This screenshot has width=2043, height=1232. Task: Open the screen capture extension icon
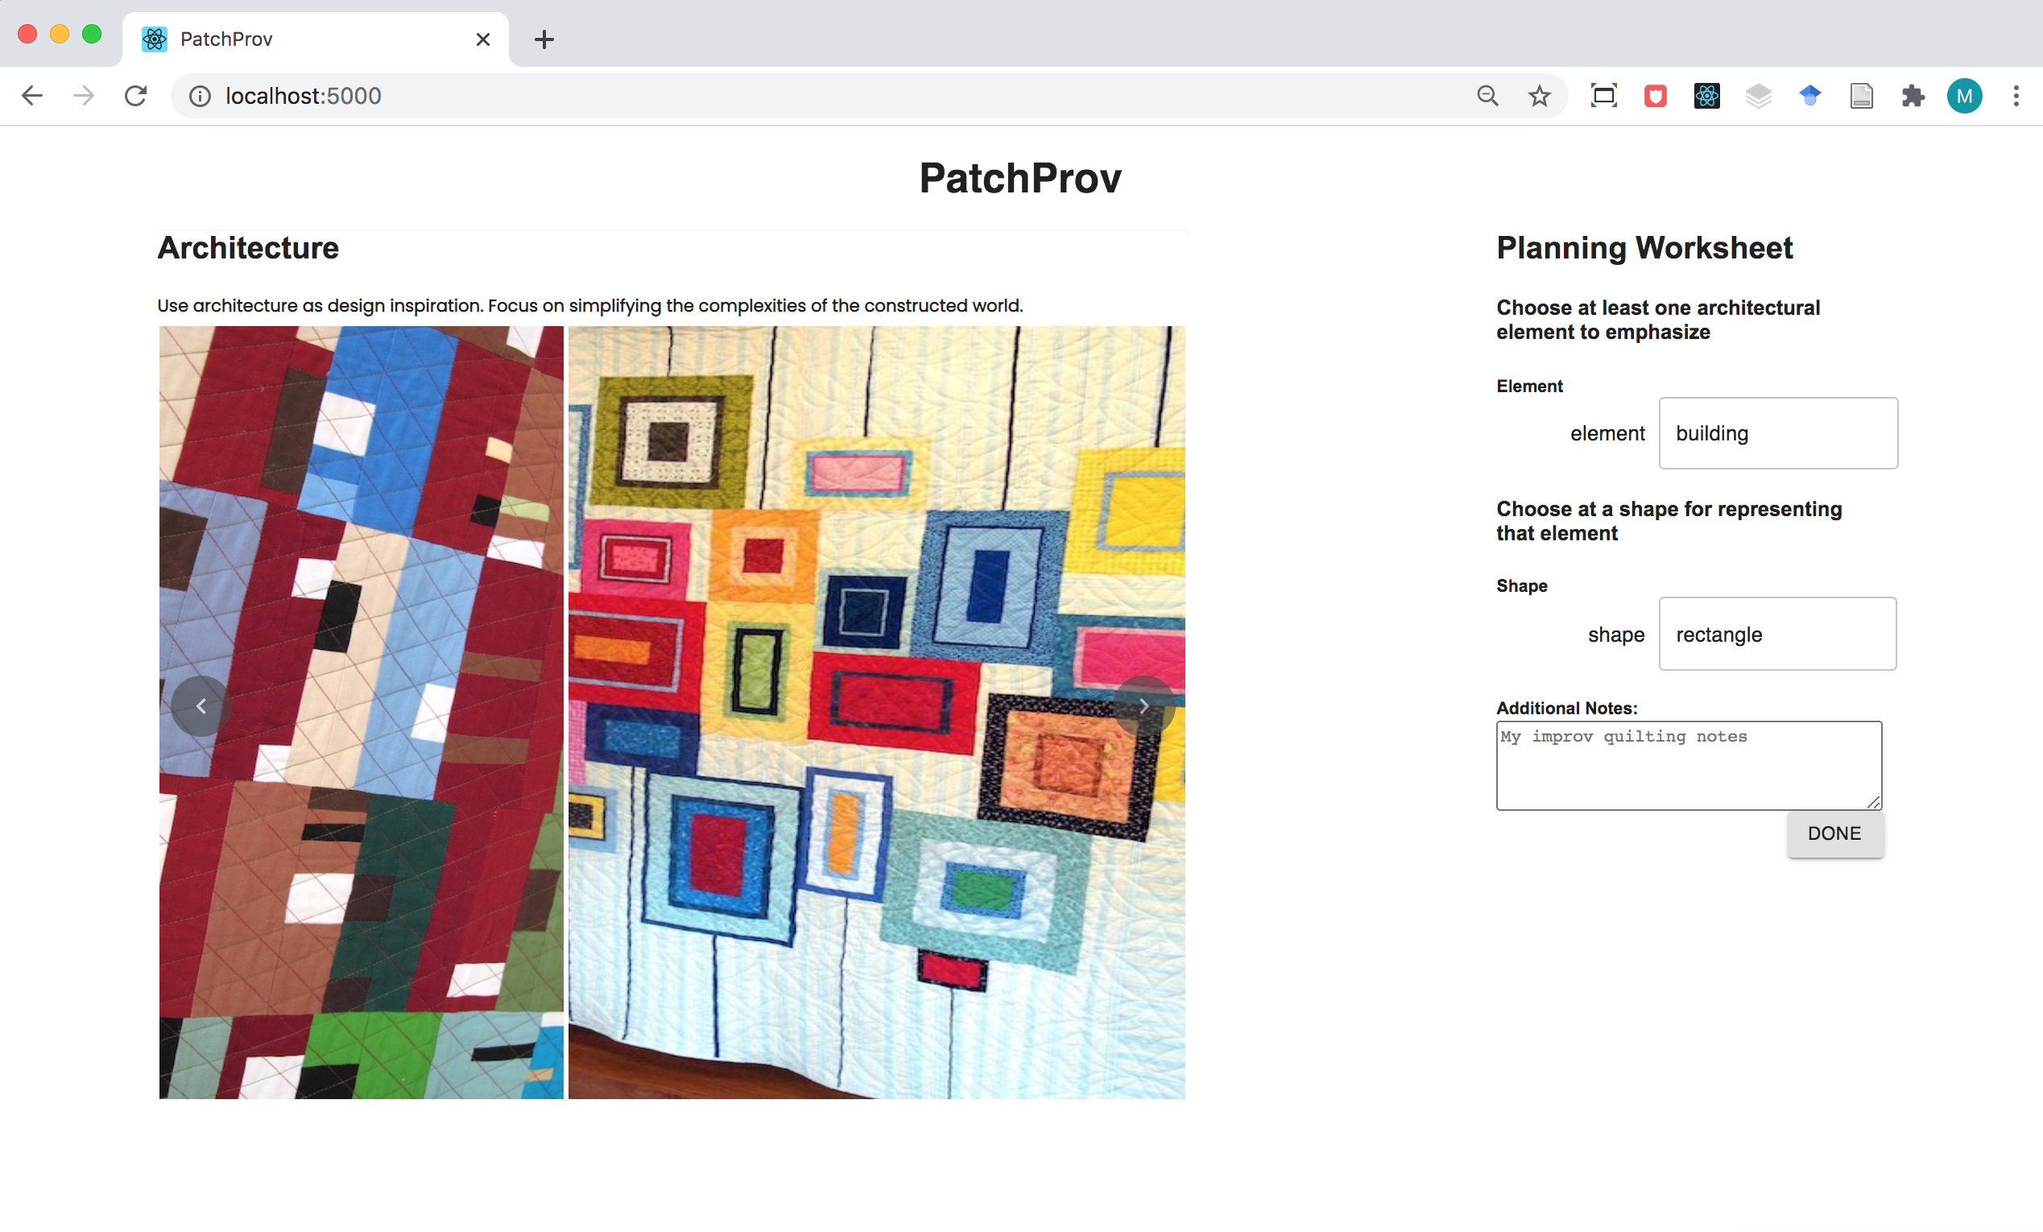1603,96
